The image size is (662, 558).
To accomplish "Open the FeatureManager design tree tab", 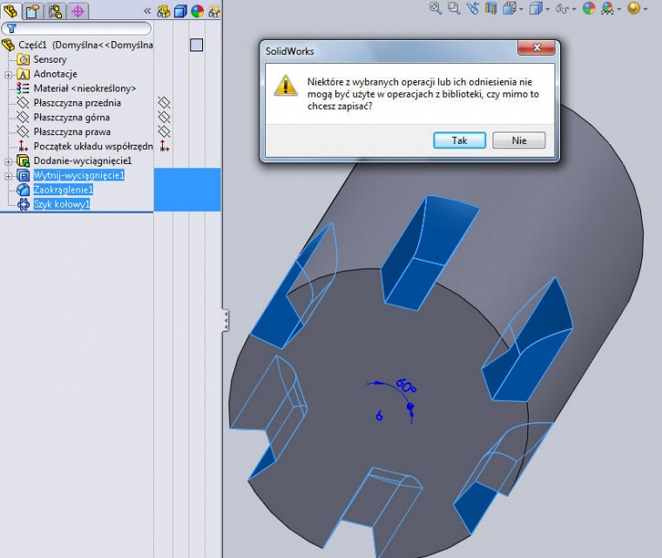I will point(10,10).
